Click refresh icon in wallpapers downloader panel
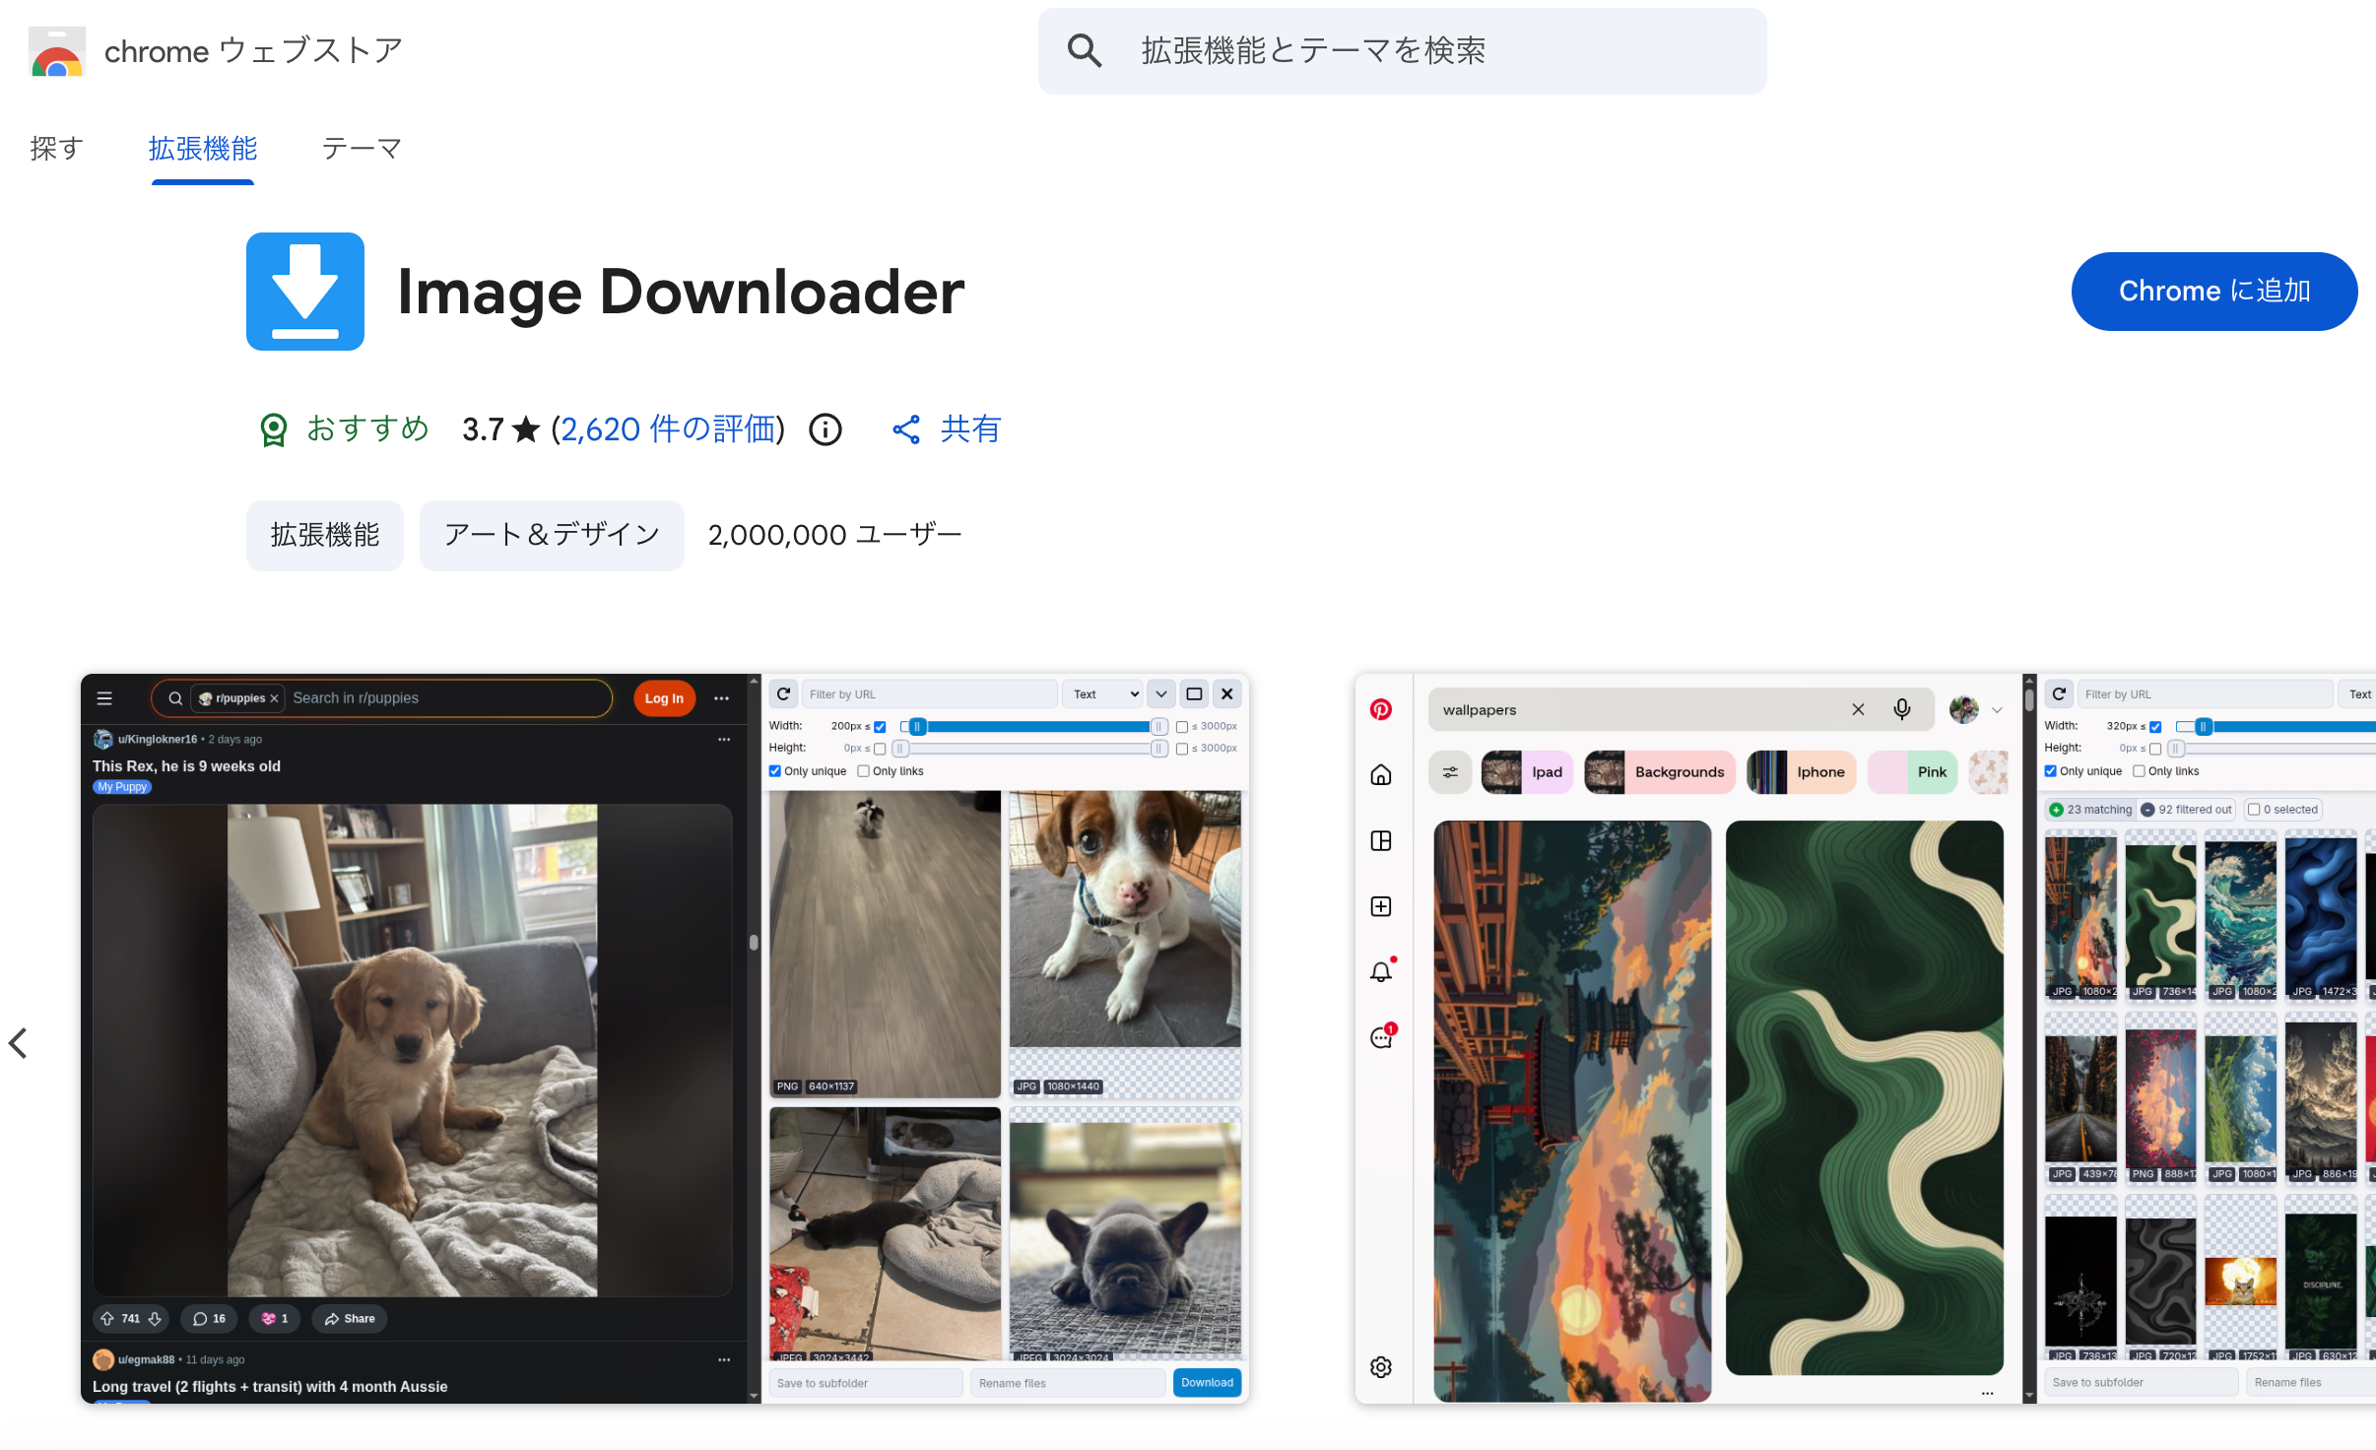The width and height of the screenshot is (2376, 1450). (x=2059, y=694)
